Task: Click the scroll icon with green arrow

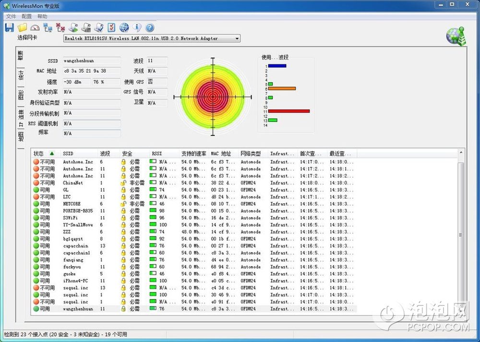Action: [73, 27]
